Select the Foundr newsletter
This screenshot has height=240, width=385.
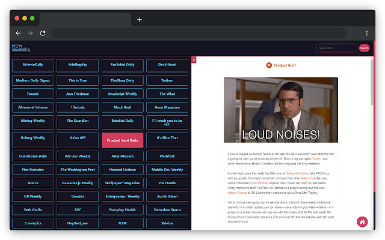33,94
